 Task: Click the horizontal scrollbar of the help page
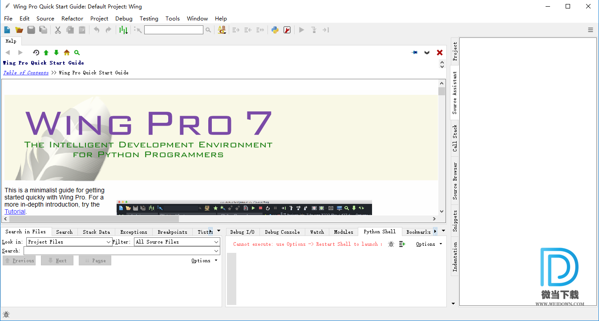(220, 219)
